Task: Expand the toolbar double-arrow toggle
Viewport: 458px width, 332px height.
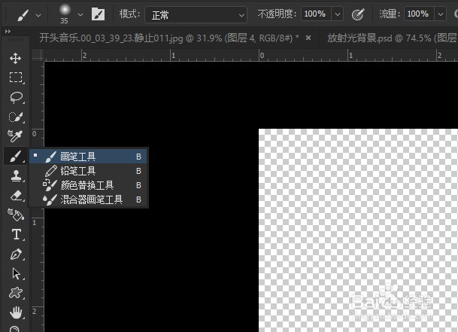Action: tap(8, 31)
